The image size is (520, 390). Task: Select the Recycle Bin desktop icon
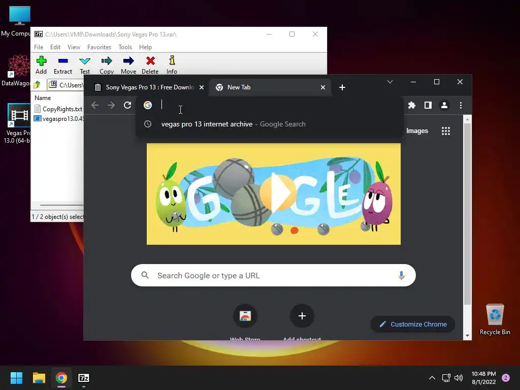pos(495,319)
